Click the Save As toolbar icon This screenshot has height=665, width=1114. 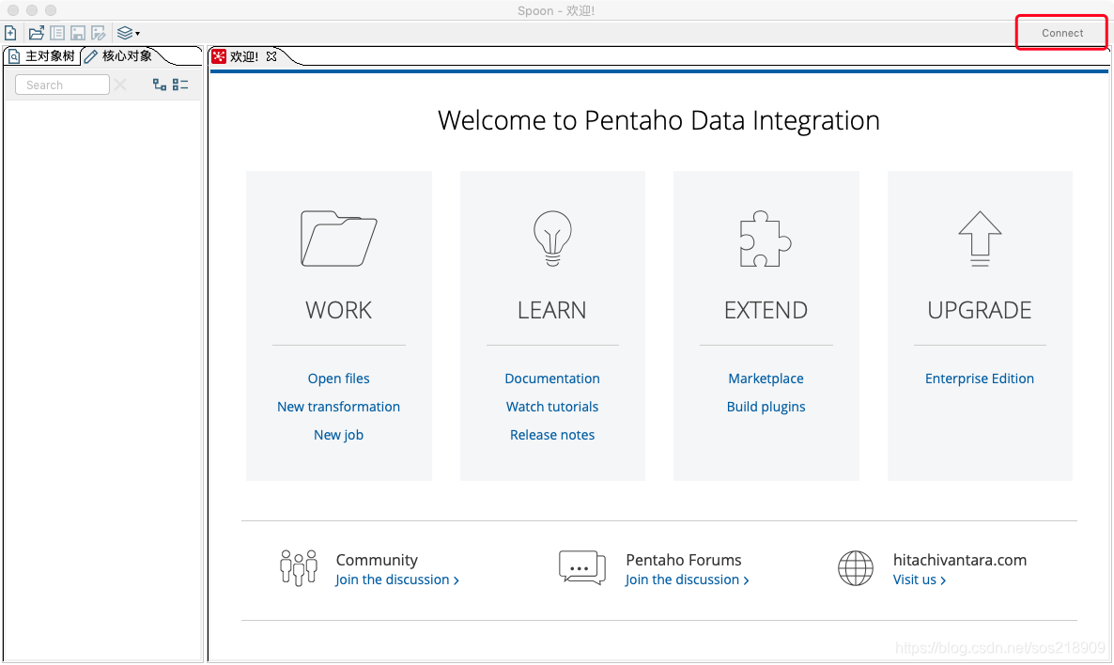[99, 33]
